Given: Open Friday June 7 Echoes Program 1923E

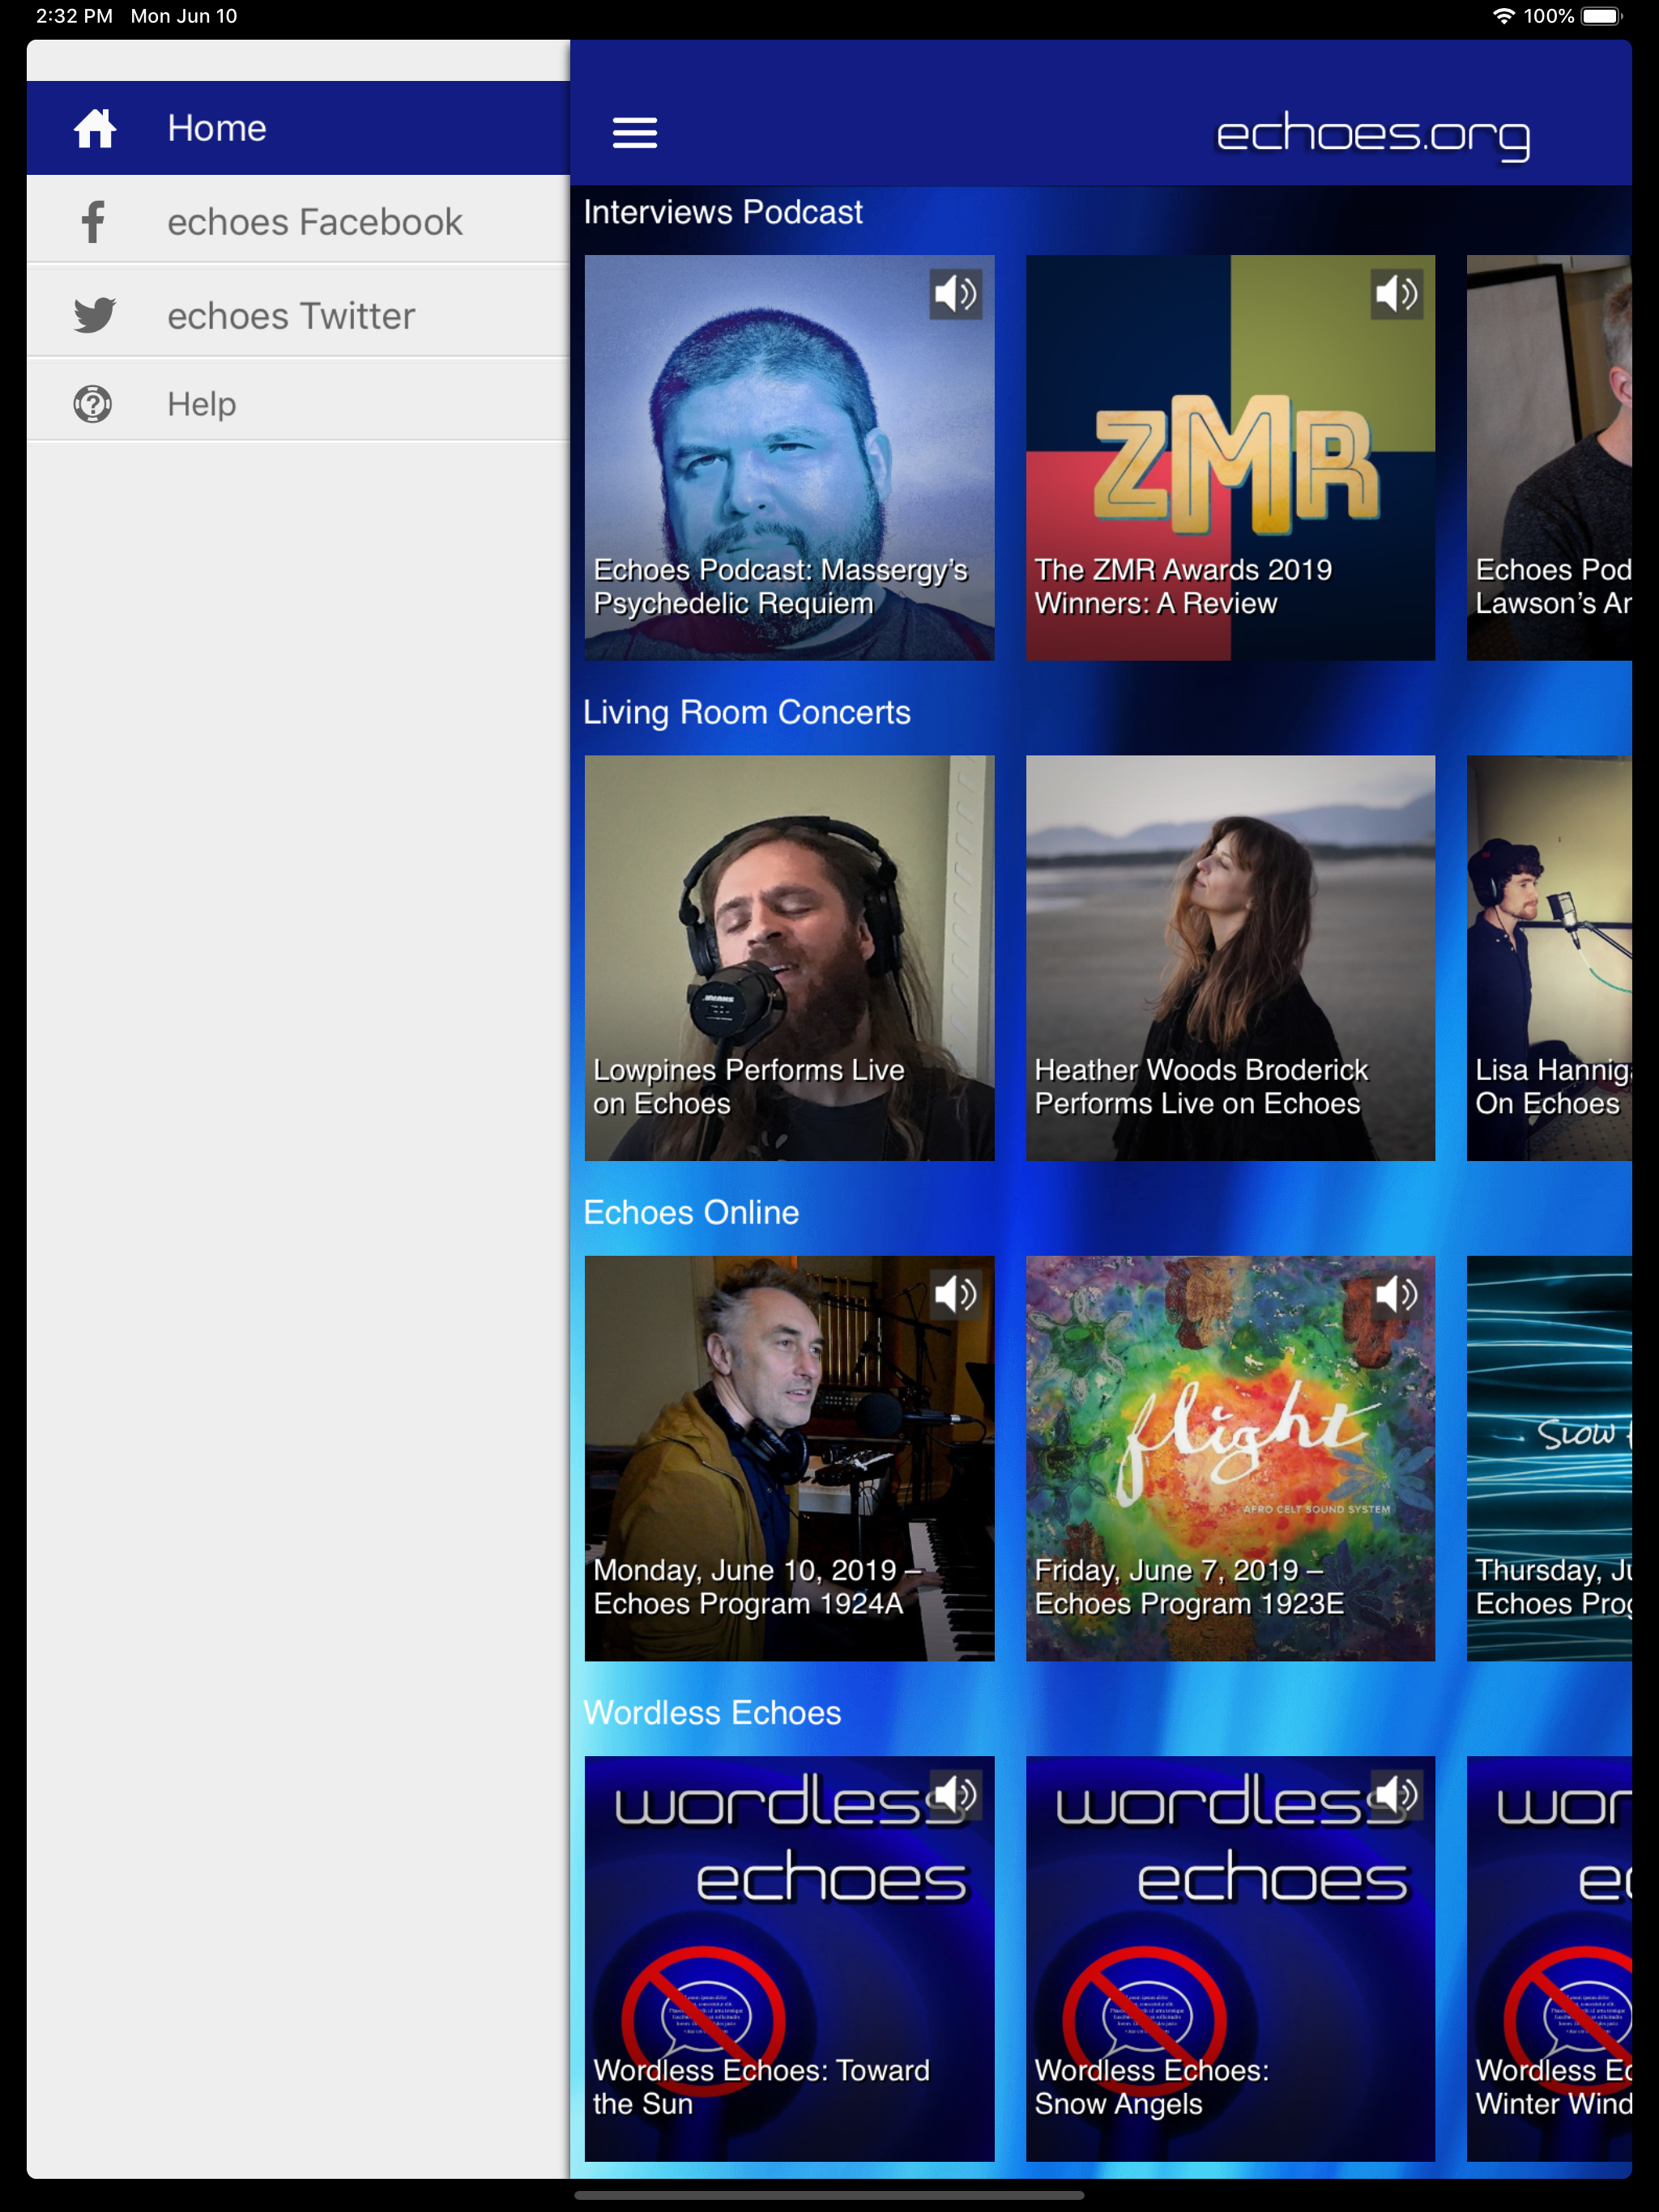Looking at the screenshot, I should click(1230, 1458).
